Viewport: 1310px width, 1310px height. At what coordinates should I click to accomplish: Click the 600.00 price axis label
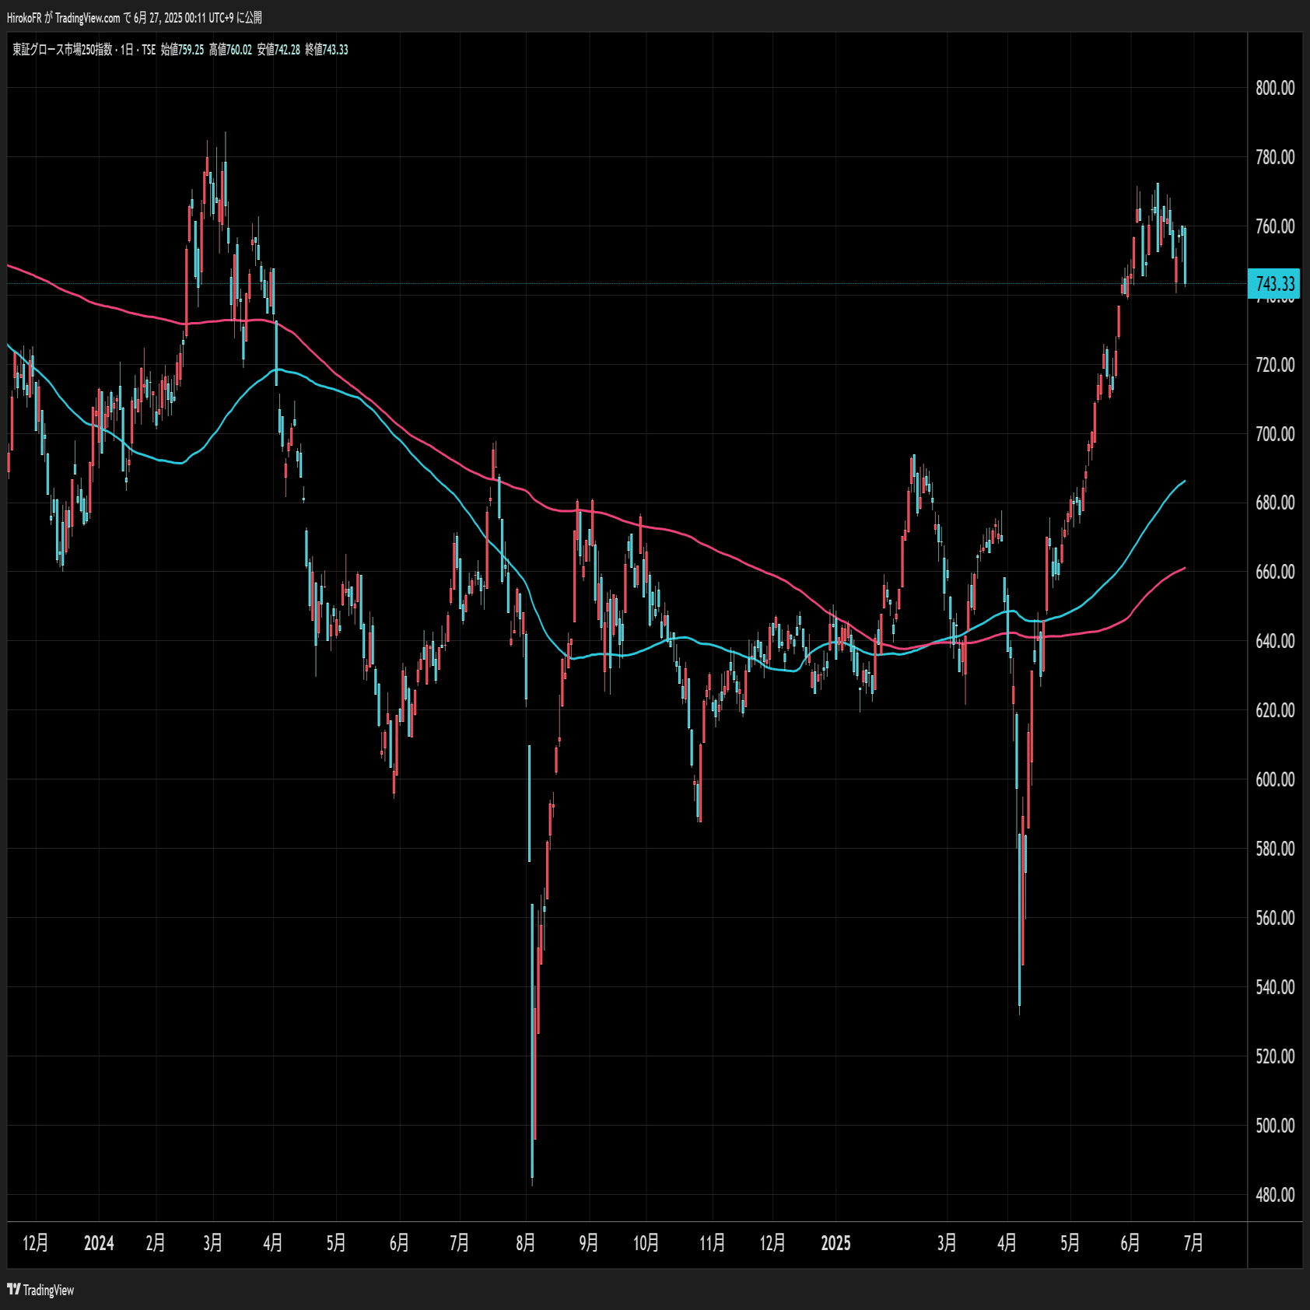(1275, 779)
